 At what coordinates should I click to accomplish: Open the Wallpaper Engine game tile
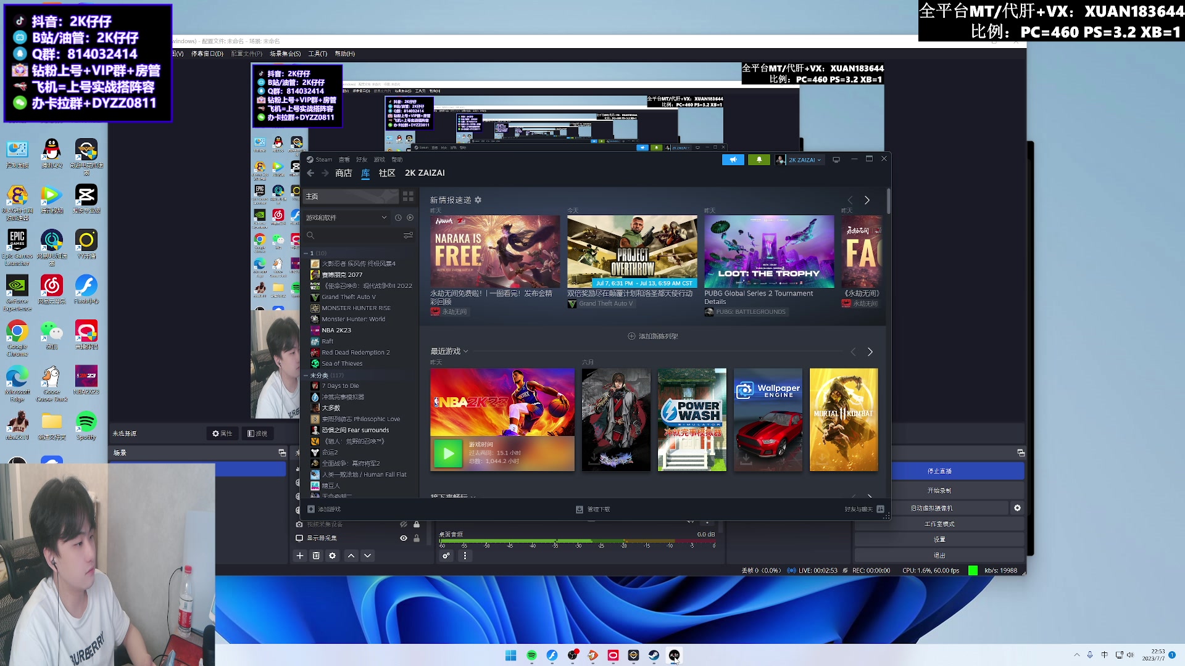(x=768, y=420)
